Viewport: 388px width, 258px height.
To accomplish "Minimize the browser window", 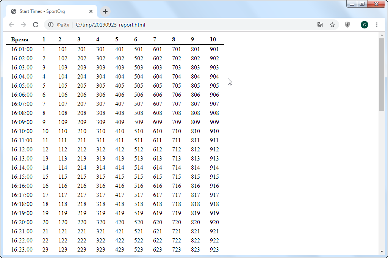I will [352, 4].
